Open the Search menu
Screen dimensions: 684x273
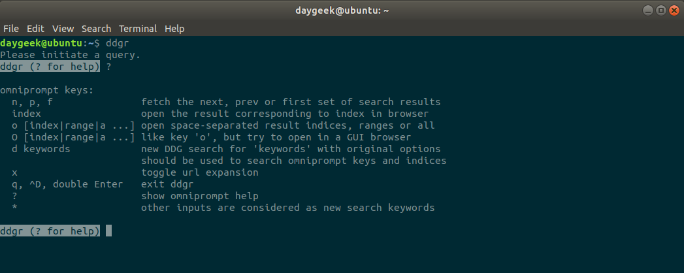(x=96, y=29)
